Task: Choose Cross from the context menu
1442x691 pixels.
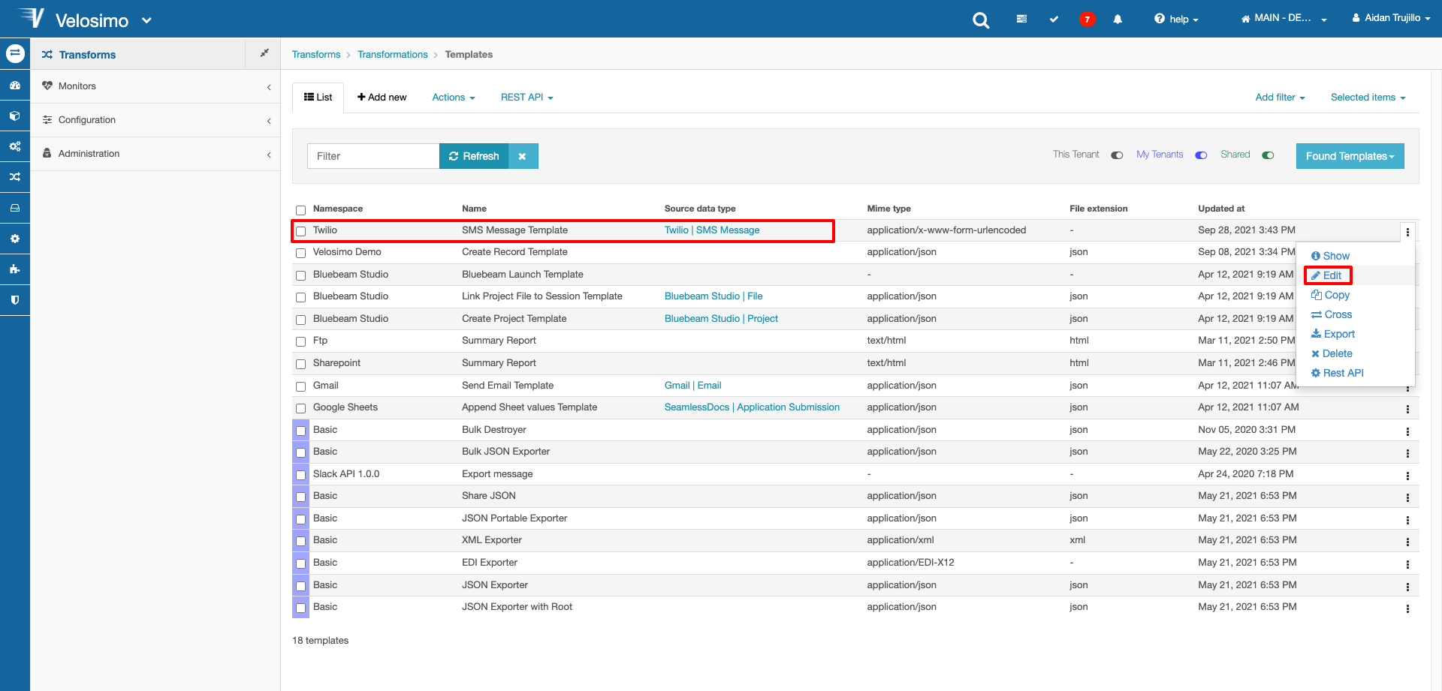Action: (1332, 314)
